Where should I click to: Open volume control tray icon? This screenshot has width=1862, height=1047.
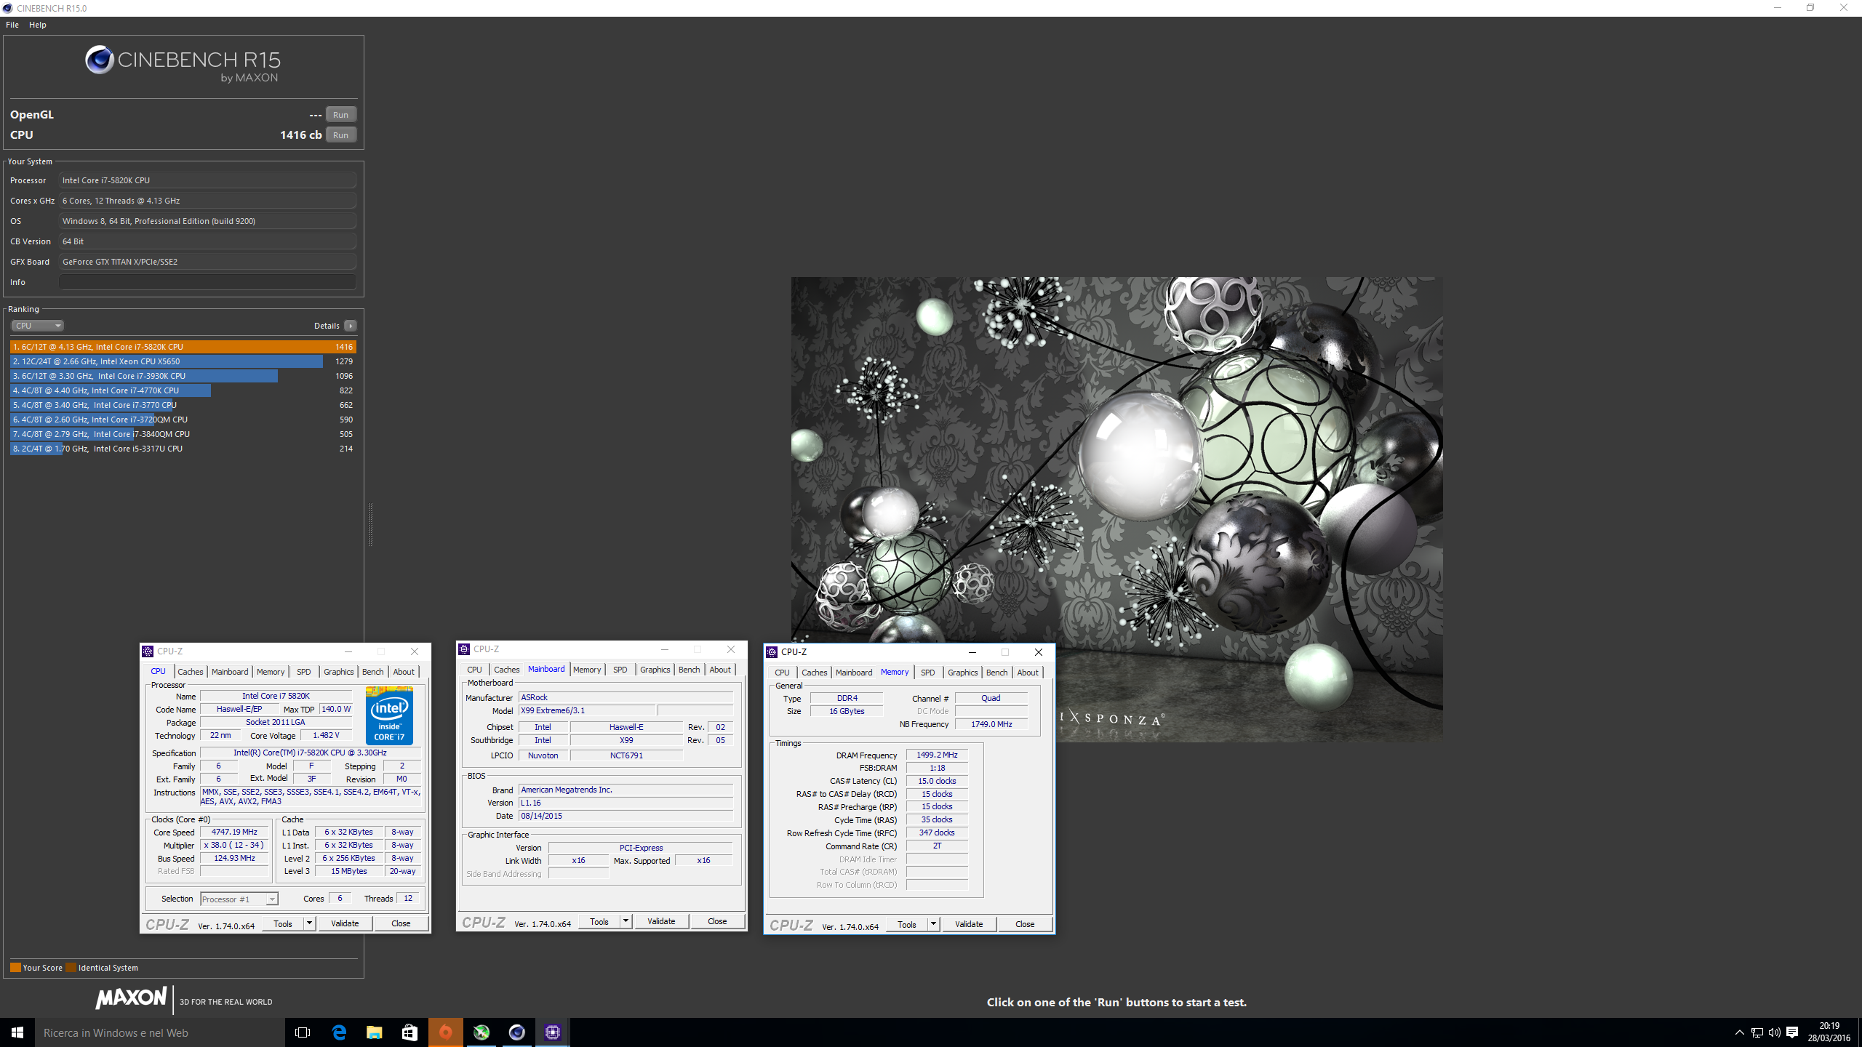pyautogui.click(x=1774, y=1032)
